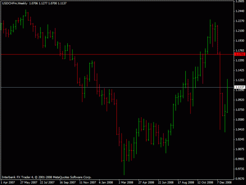Click the 17 Aug 2008 date label

coord(186,182)
